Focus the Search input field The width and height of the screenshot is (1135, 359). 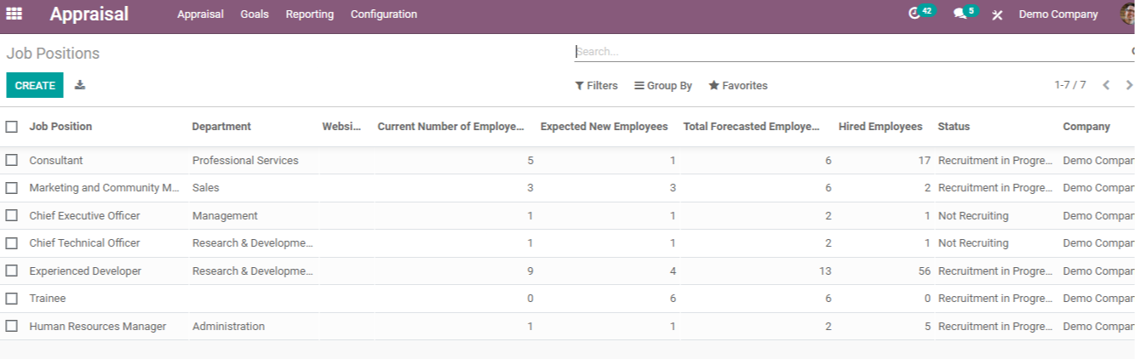(x=851, y=51)
